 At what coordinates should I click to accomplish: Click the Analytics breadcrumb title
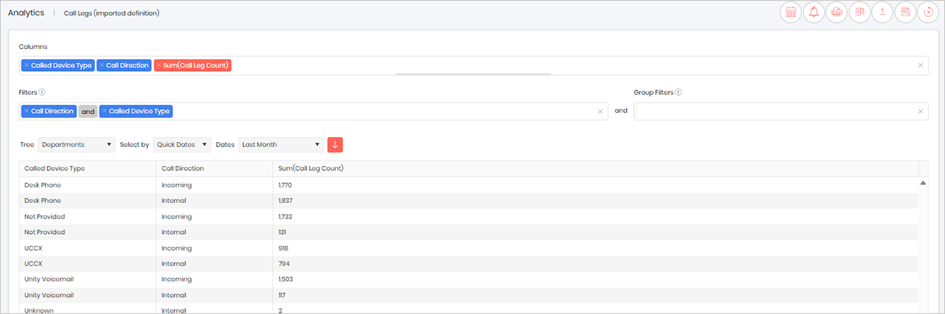(27, 13)
